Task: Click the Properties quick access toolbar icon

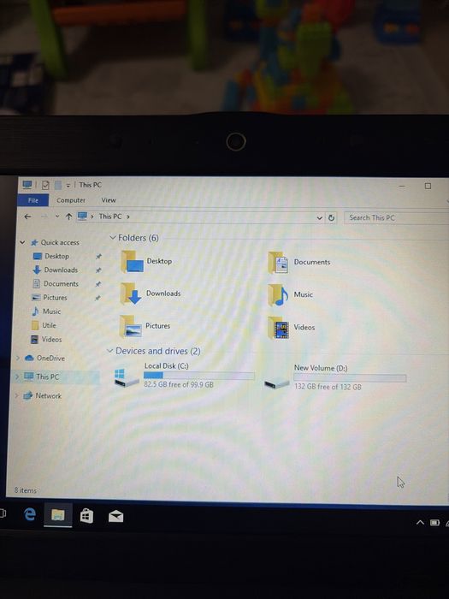Action: [x=45, y=186]
